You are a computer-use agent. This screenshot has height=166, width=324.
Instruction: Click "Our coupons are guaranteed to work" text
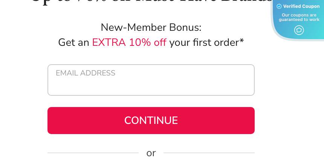pyautogui.click(x=299, y=17)
